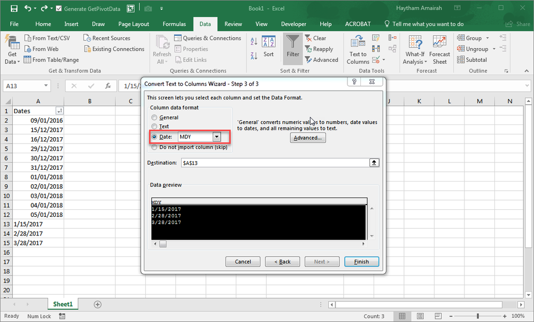
Task: Switch to the Insert tab
Action: pos(71,24)
